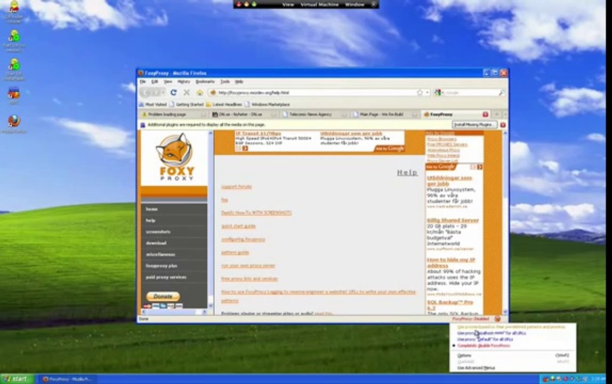The image size is (612, 384).
Task: Click the back navigation arrow
Action: 146,93
